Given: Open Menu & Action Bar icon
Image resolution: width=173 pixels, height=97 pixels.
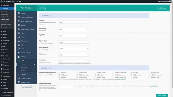Looking at the screenshot, I should pos(19,21).
